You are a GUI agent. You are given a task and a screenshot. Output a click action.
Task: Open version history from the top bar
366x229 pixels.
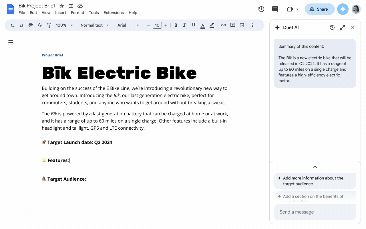pyautogui.click(x=261, y=9)
